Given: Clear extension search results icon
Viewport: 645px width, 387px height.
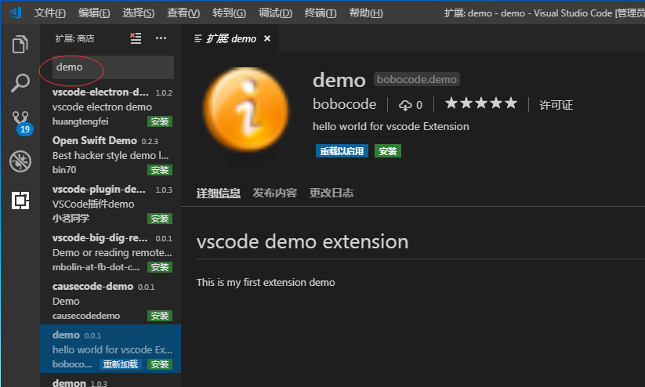Looking at the screenshot, I should click(x=136, y=38).
